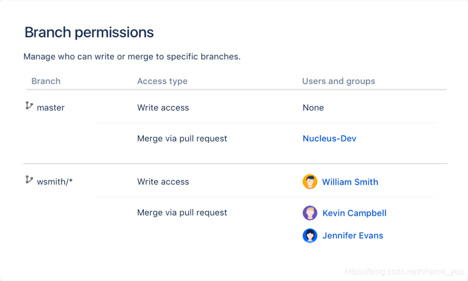Click Merge via pull request for wsmith/*

[x=182, y=212]
